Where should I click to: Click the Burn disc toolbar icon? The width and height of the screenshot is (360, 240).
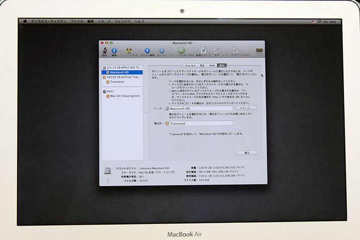pos(129,51)
